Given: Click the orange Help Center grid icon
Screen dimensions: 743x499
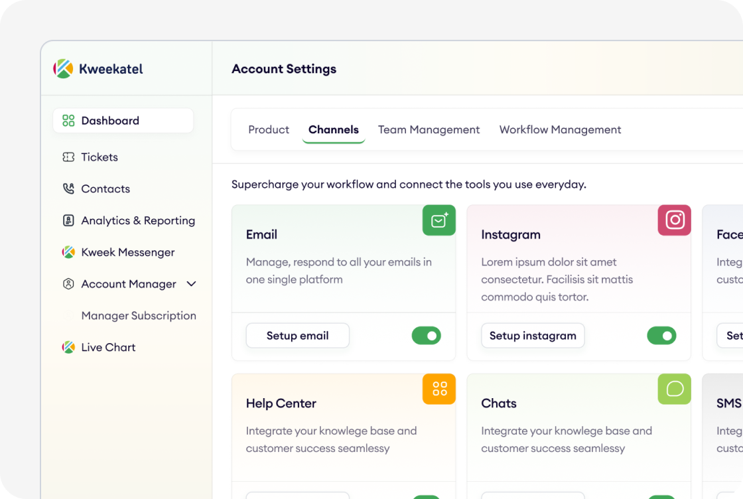Looking at the screenshot, I should click(x=439, y=389).
